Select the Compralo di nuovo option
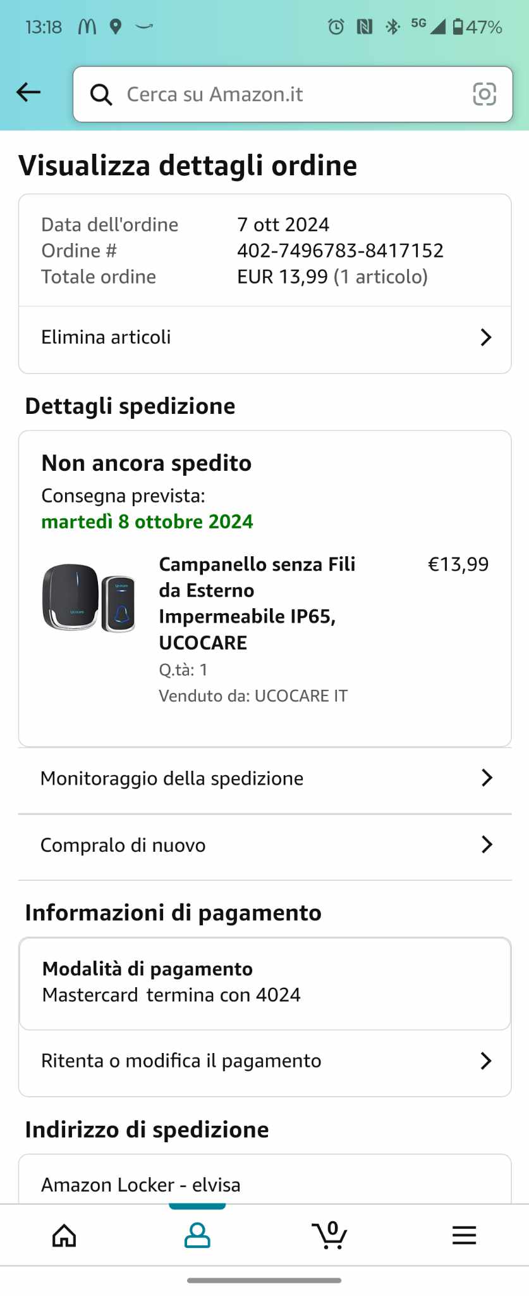Image resolution: width=529 pixels, height=1296 pixels. (x=265, y=845)
